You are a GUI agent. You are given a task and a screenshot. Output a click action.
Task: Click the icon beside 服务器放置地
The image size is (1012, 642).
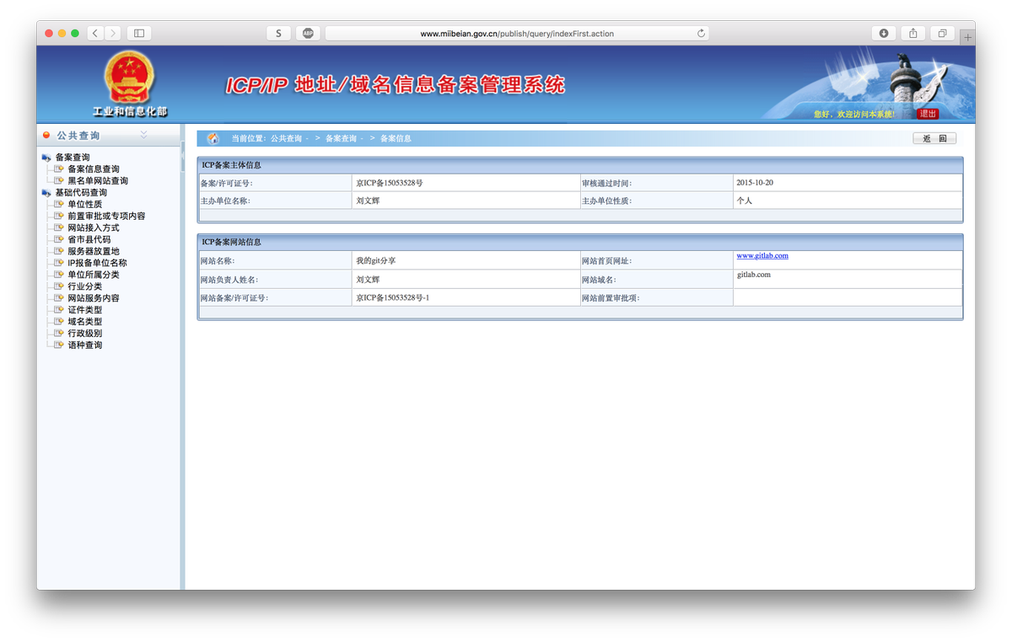tap(59, 251)
